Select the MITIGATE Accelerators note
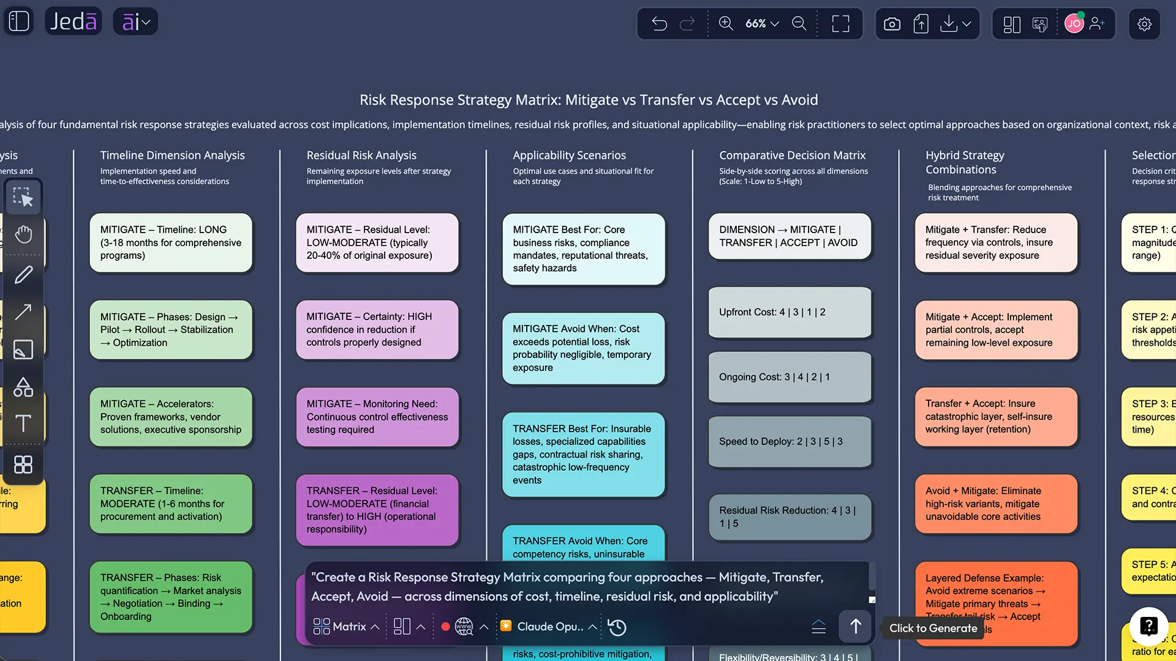1176x661 pixels. [171, 417]
